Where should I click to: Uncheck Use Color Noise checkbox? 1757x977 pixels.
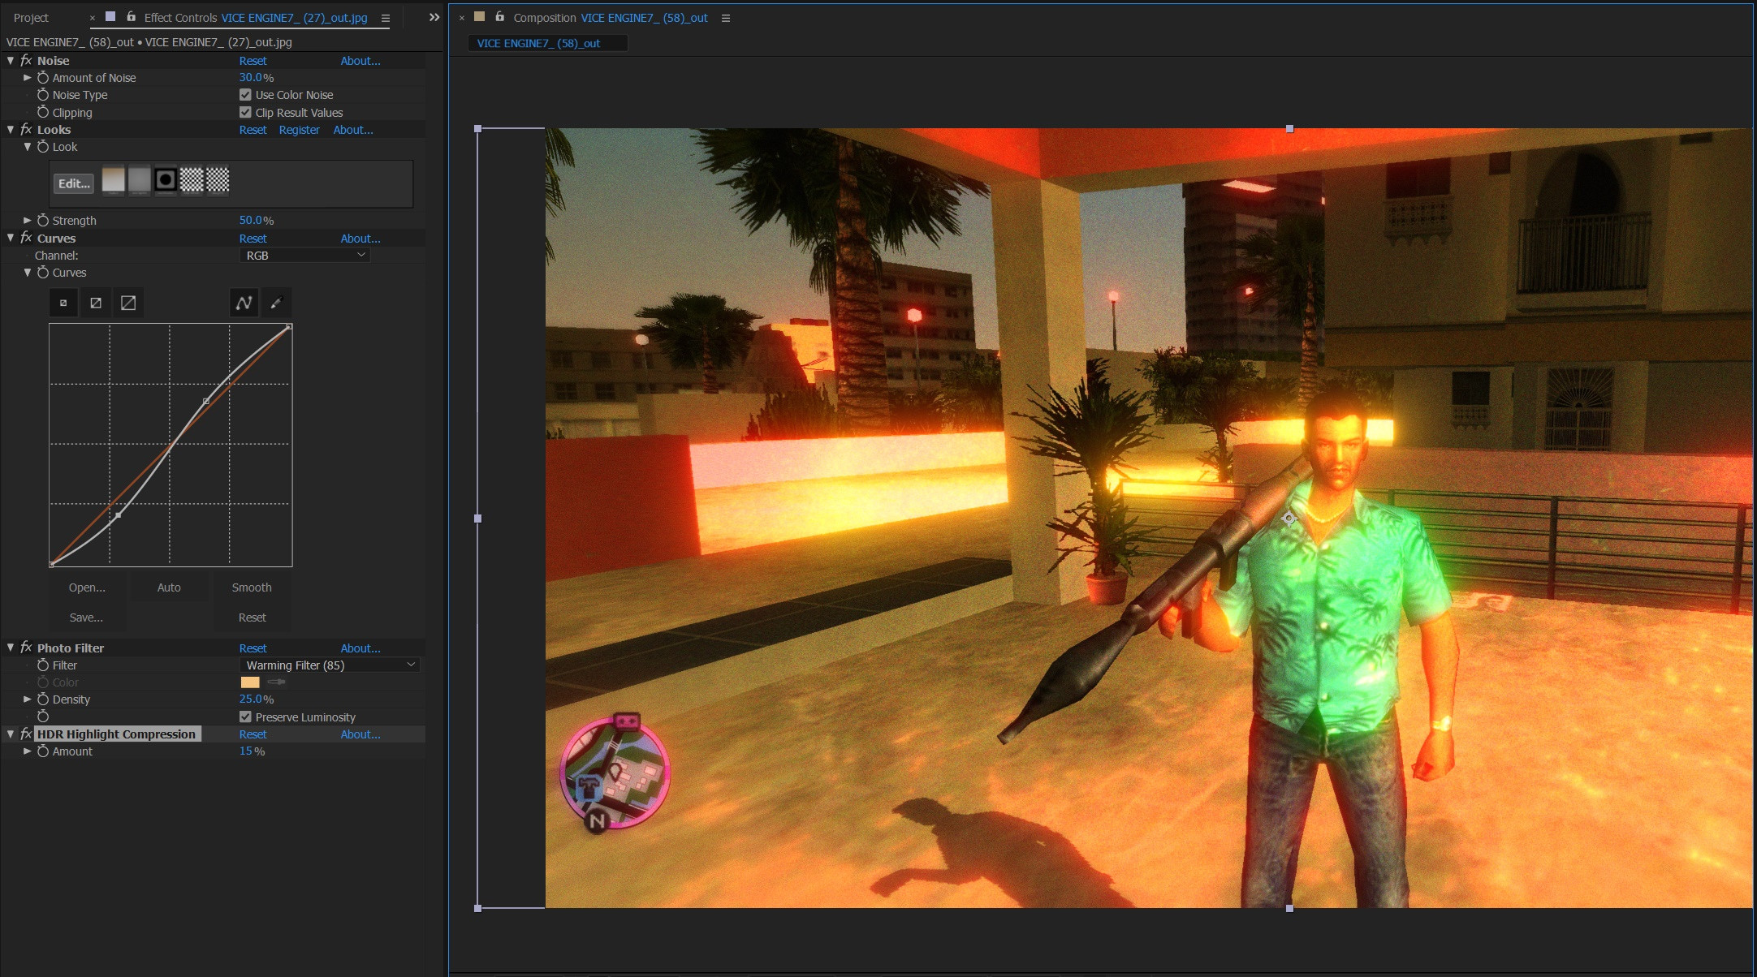245,95
